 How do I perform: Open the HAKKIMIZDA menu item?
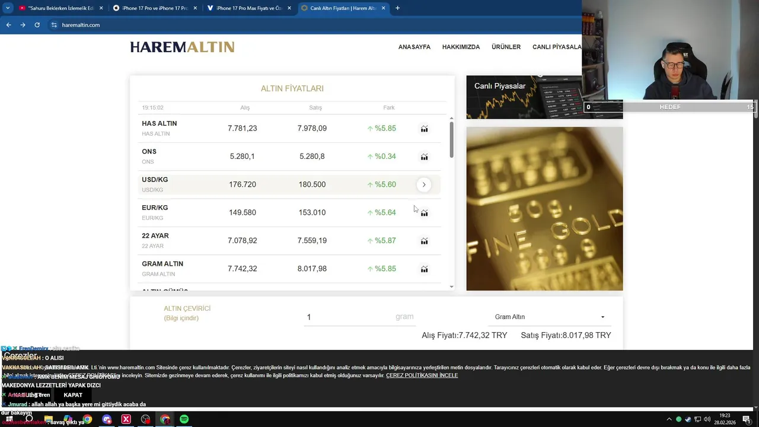pos(461,47)
